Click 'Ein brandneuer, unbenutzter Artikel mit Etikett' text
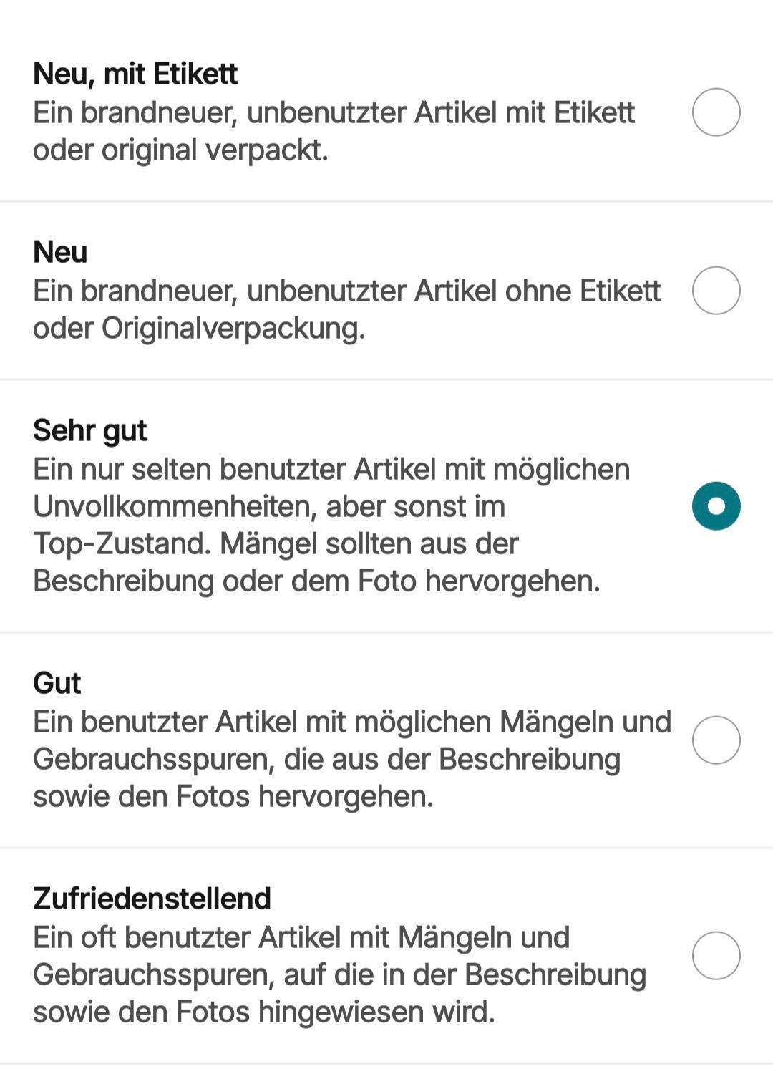This screenshot has height=1069, width=773. (x=334, y=112)
